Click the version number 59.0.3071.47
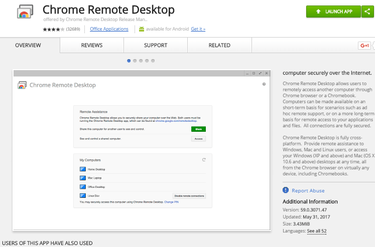This screenshot has width=375, height=247. pyautogui.click(x=314, y=210)
